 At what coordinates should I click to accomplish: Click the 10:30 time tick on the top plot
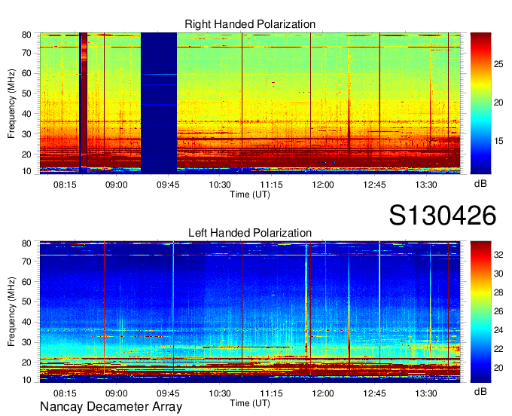coord(220,185)
